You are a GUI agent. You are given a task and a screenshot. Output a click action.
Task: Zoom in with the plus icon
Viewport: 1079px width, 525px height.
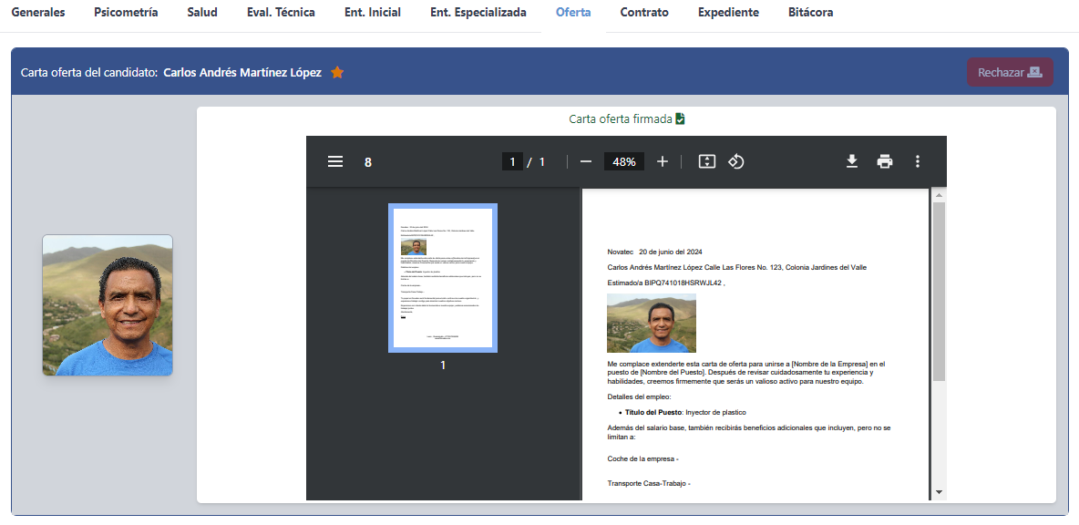click(663, 161)
